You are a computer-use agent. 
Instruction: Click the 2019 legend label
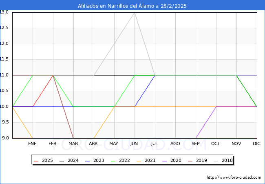coord(201,160)
